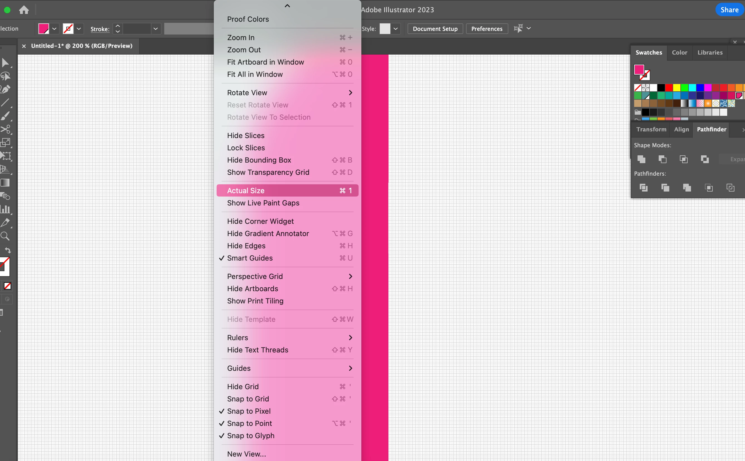Viewport: 745px width, 461px height.
Task: Select the Pen tool
Action: click(5, 89)
